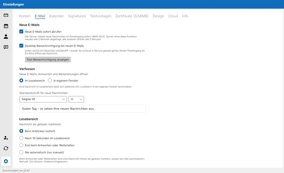
Task: Click the 'Lesebereich' section heading
Action: coord(29,119)
